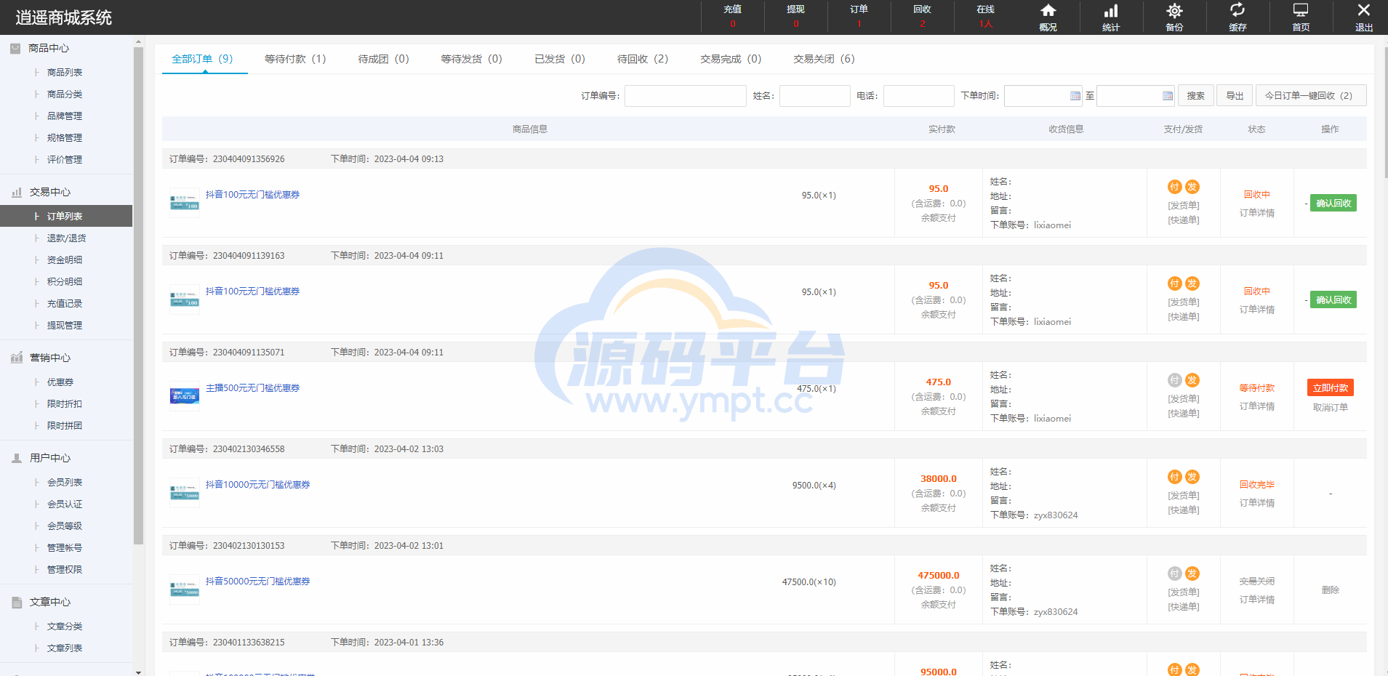Image resolution: width=1388 pixels, height=676 pixels.
Task: Click the 搜索 search button
Action: pyautogui.click(x=1196, y=96)
